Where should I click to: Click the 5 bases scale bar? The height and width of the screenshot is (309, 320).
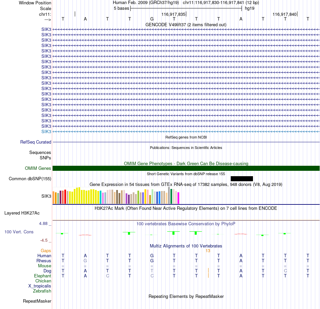[x=186, y=8]
